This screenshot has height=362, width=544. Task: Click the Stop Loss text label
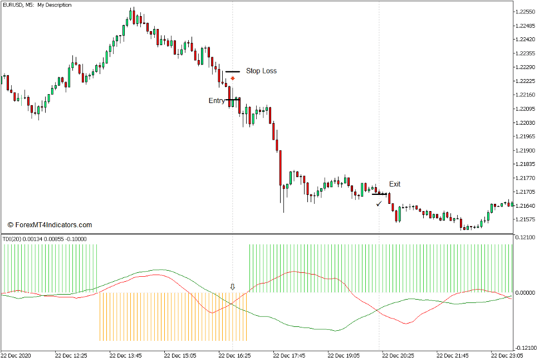262,71
